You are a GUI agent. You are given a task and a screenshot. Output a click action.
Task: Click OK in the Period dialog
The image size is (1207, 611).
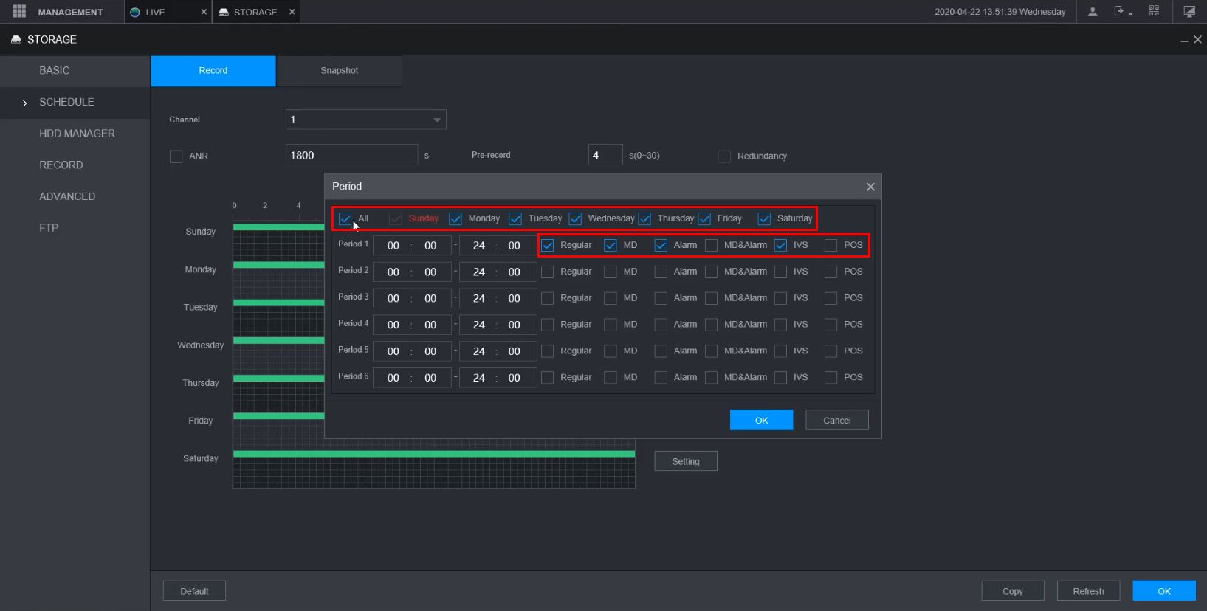coord(761,420)
